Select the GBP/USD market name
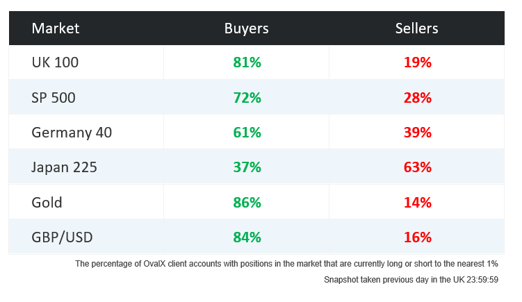 (x=62, y=237)
